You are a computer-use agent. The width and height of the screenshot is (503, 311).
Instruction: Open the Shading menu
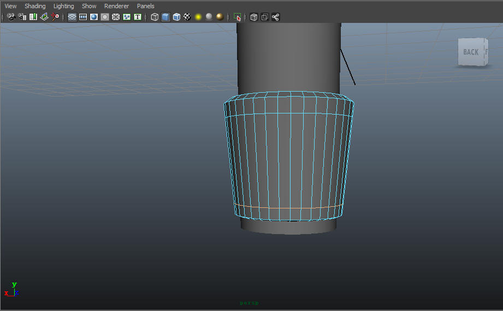[35, 6]
